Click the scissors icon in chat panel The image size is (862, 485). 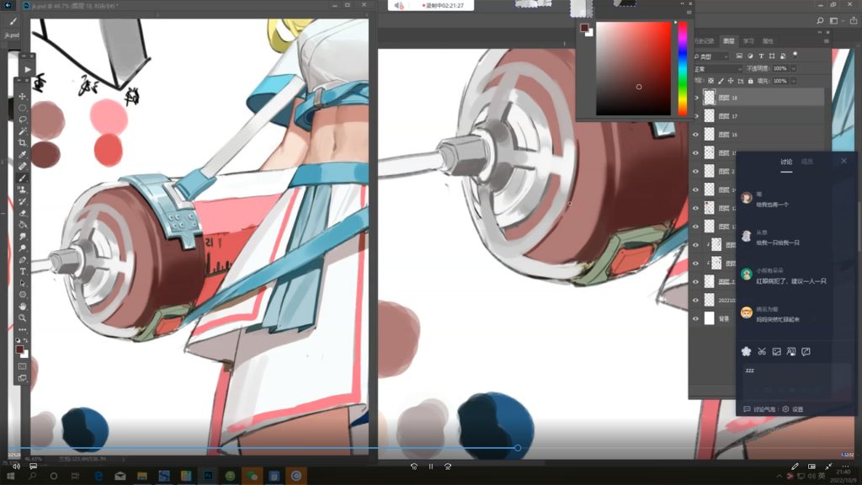point(761,351)
